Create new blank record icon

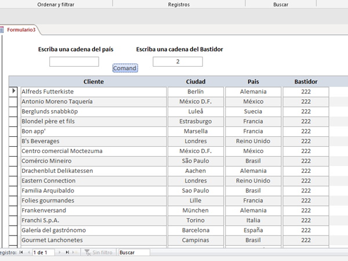pyautogui.click(x=75, y=252)
